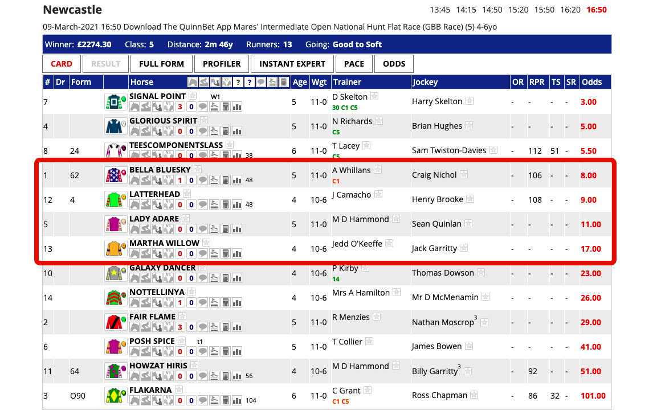Open trainer A Whillans profile

point(352,170)
